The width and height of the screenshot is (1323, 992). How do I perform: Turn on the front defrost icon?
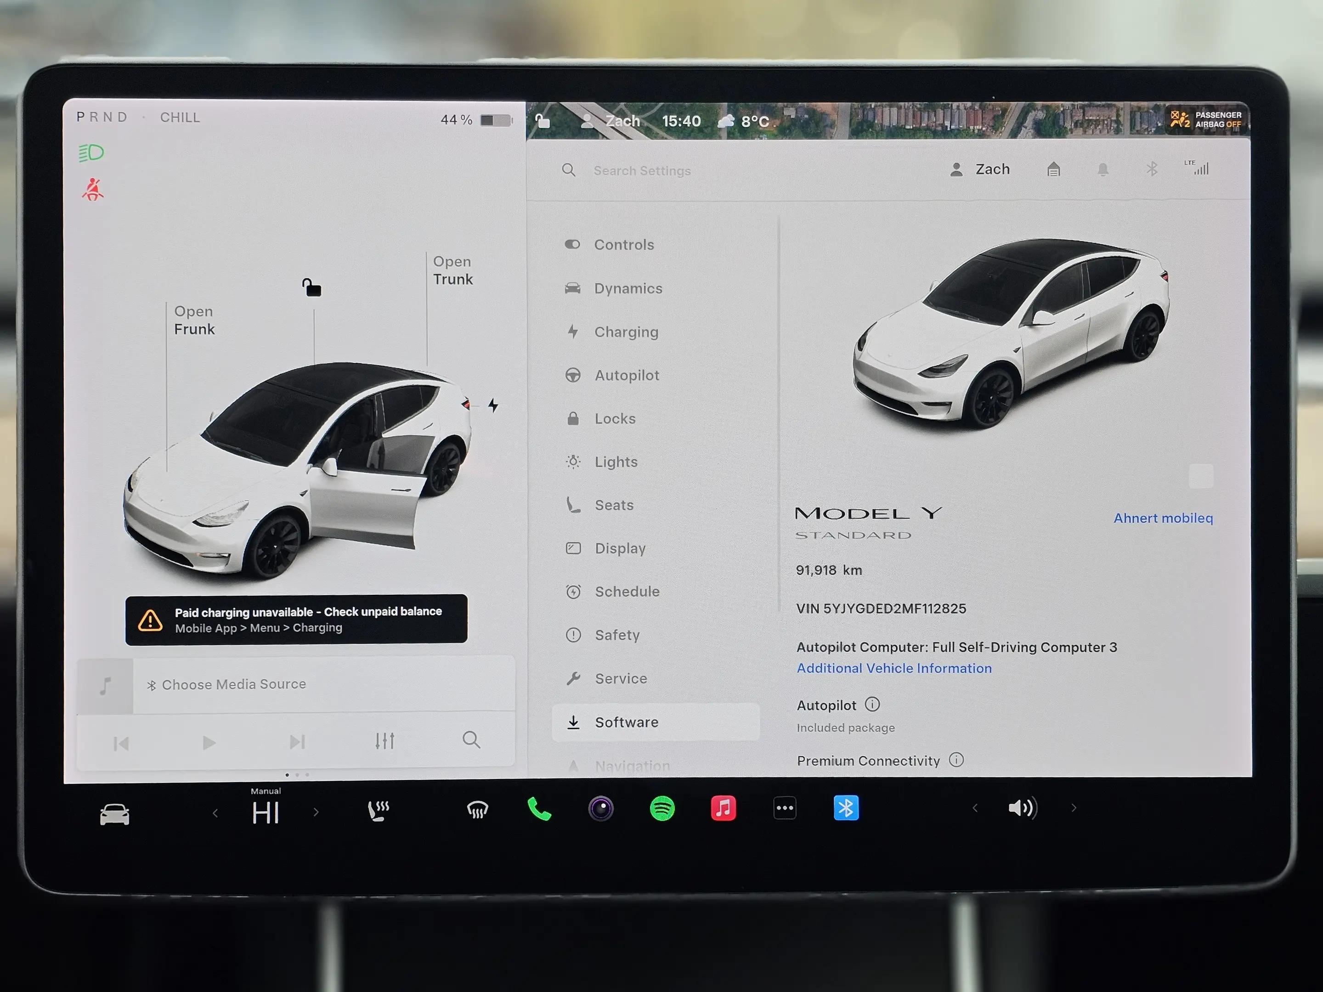[x=477, y=810]
